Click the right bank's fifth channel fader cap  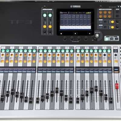(x=96, y=89)
